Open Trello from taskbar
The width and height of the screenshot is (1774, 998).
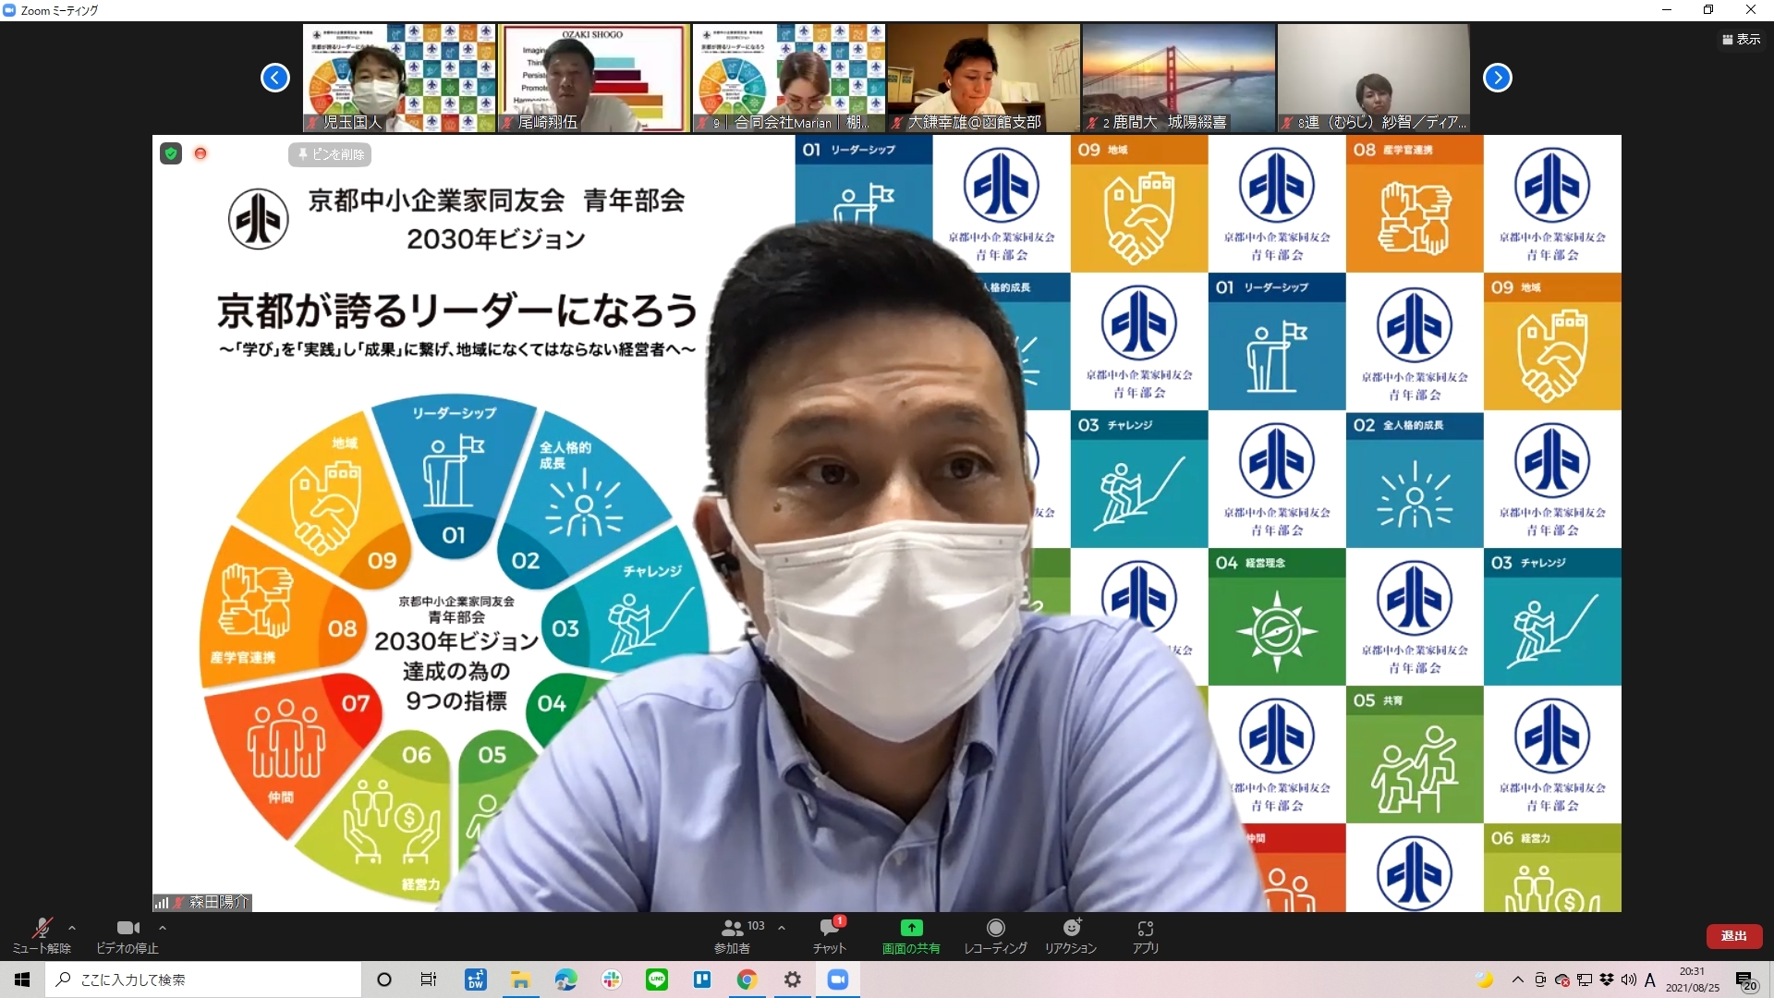click(x=702, y=980)
